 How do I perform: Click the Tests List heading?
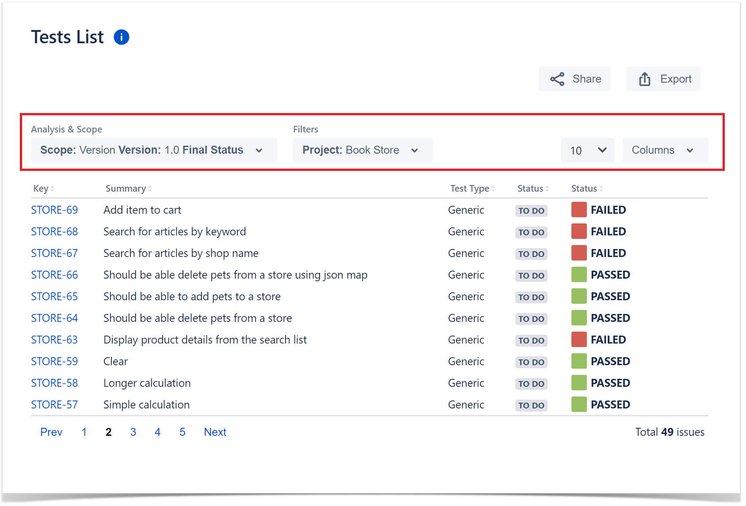point(67,37)
